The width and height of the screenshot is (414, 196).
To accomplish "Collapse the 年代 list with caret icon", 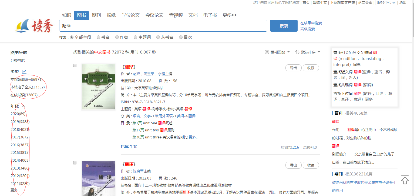I will tap(23, 106).
